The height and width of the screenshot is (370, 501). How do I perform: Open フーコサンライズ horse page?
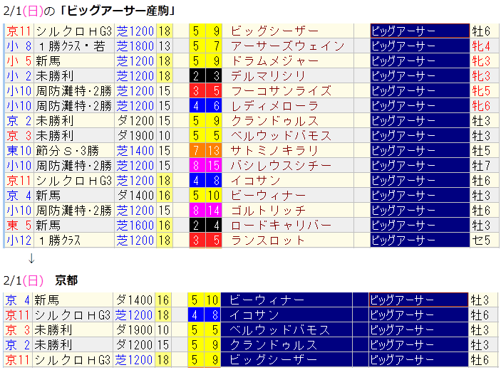point(281,91)
